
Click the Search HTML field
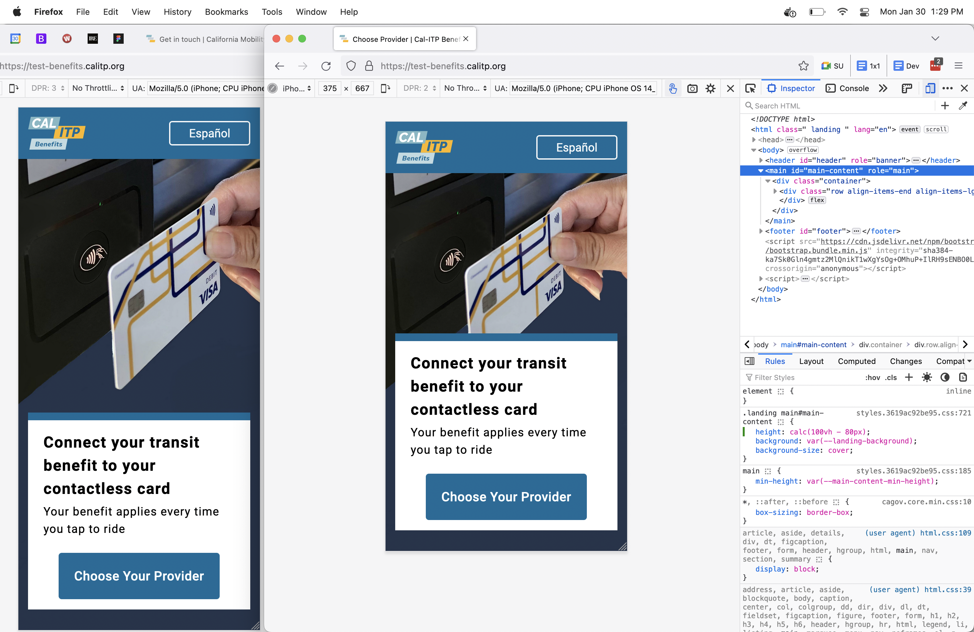[x=839, y=106]
